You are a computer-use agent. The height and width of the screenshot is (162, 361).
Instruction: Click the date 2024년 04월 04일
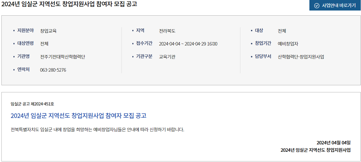(334, 143)
